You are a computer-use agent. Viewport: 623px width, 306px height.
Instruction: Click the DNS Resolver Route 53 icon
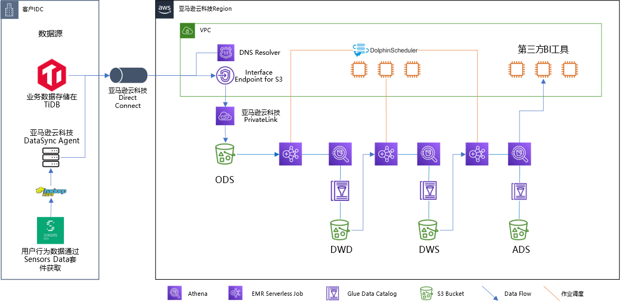pos(226,53)
